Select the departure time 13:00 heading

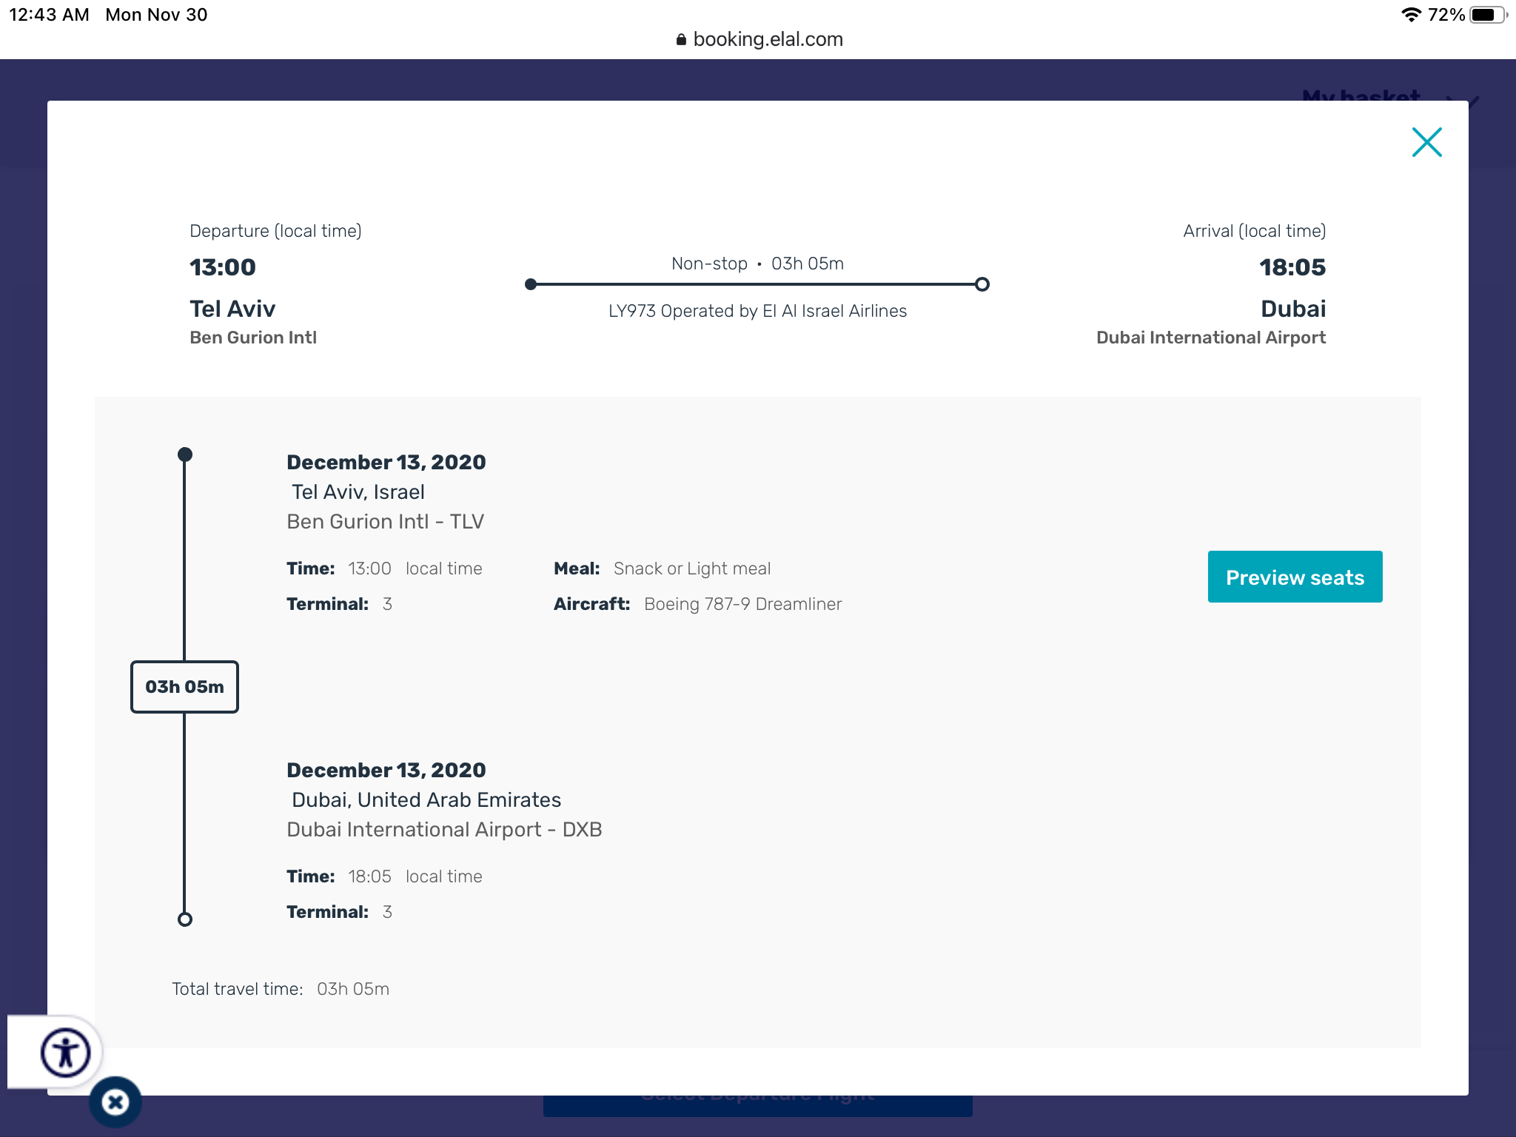pos(223,267)
